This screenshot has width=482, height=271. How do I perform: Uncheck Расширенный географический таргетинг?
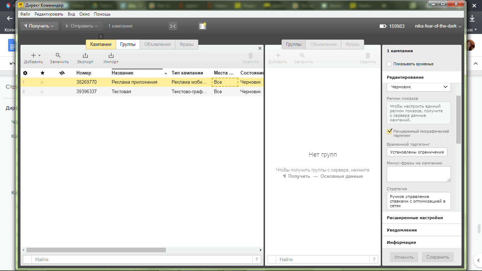(390, 131)
